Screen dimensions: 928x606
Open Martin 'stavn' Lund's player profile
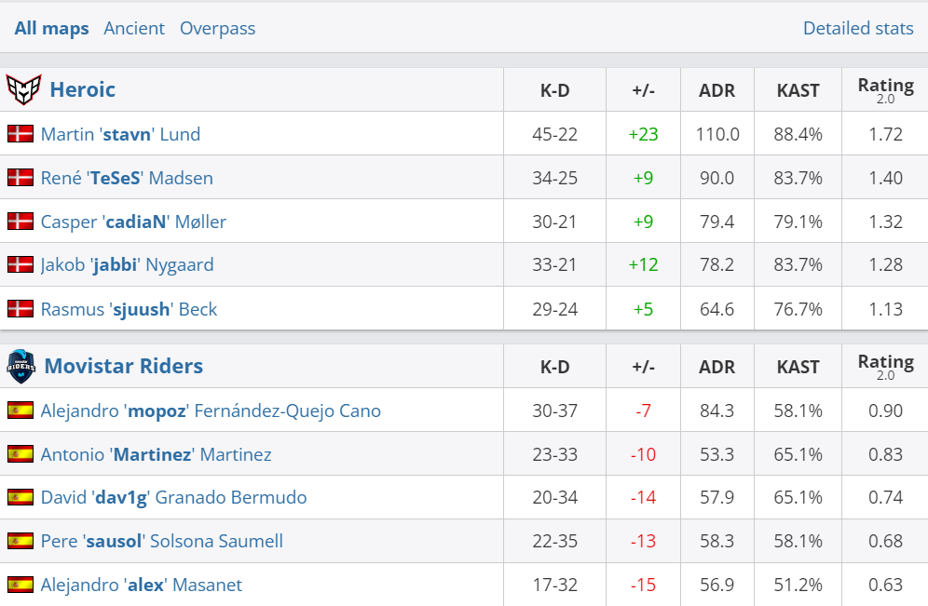pyautogui.click(x=120, y=134)
